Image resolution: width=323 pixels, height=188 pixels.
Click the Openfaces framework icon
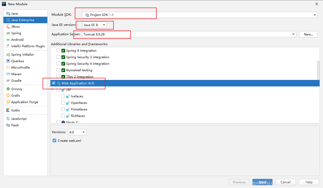point(68,103)
